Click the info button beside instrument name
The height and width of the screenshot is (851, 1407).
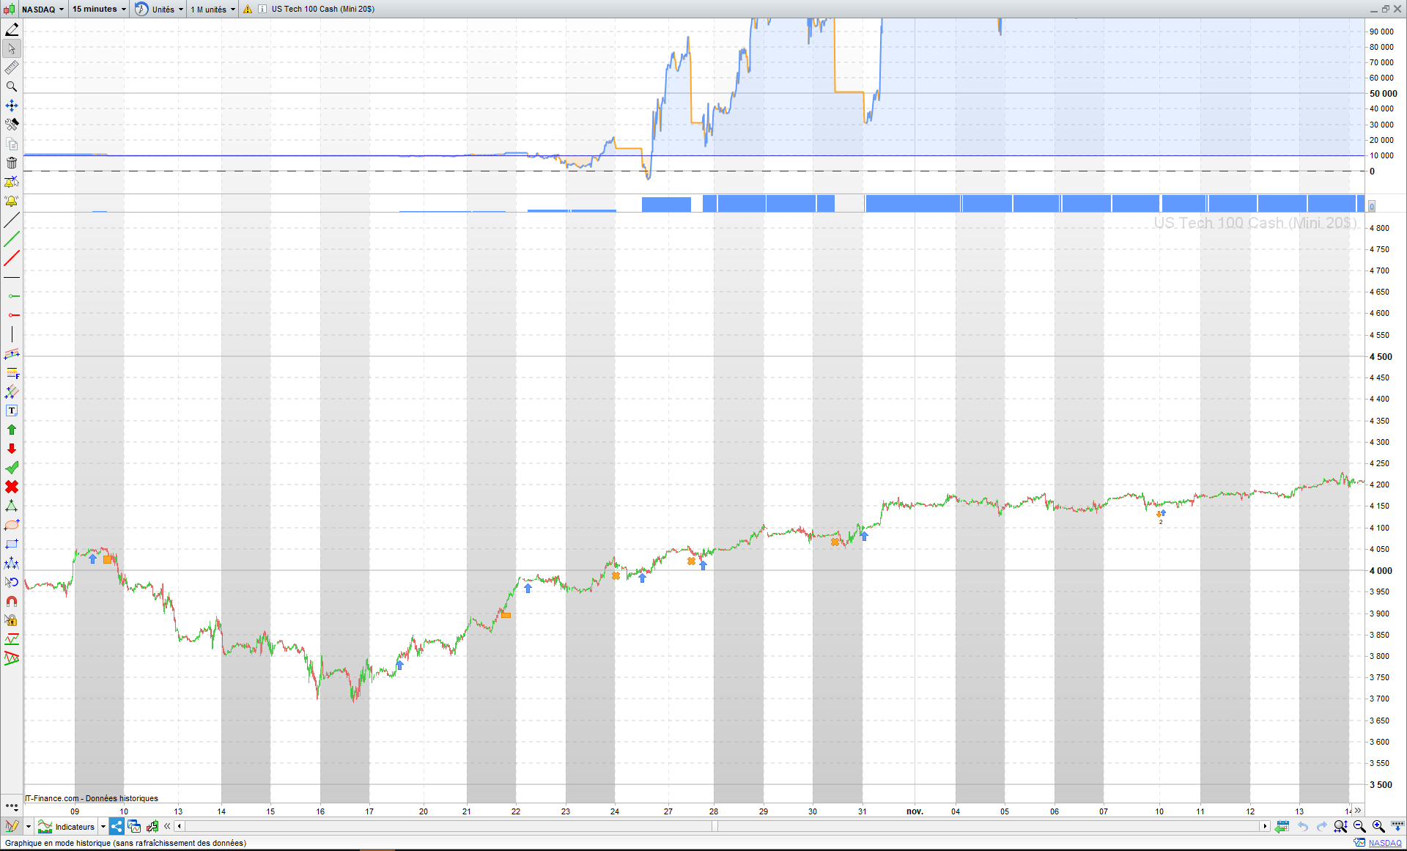point(262,9)
